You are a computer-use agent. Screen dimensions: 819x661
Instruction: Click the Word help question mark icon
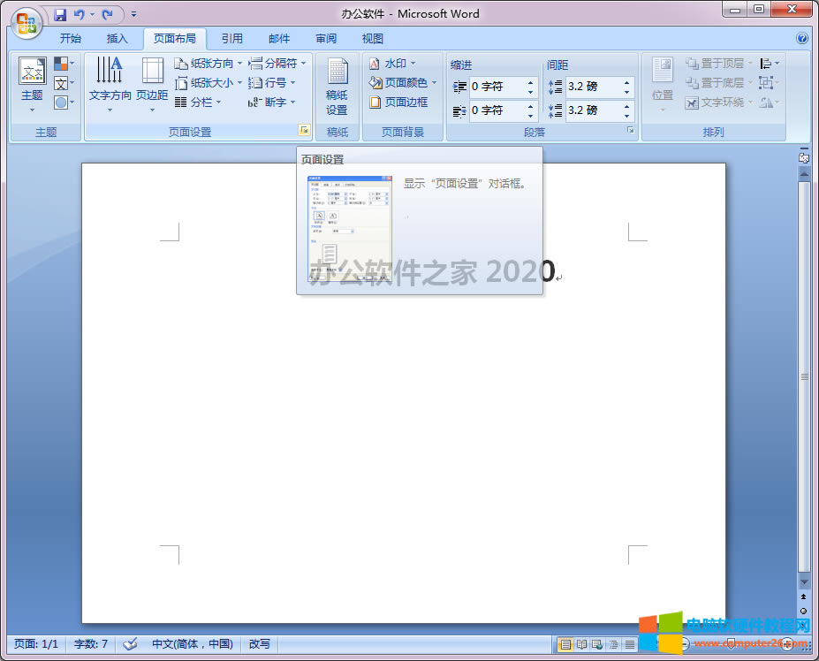pyautogui.click(x=802, y=39)
